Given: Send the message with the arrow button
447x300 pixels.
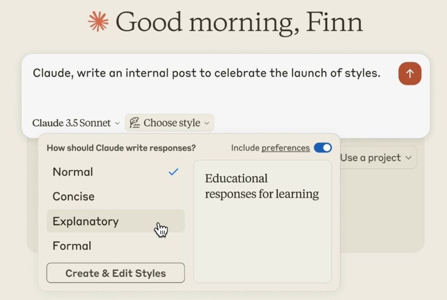Looking at the screenshot, I should [x=409, y=73].
